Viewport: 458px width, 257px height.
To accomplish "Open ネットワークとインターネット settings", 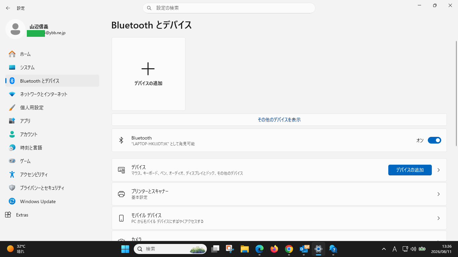I will coord(52,94).
